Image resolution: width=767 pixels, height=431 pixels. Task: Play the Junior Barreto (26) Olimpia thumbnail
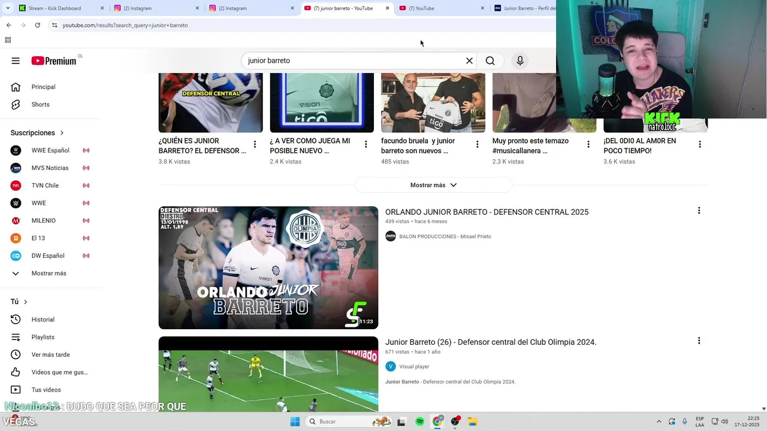268,374
